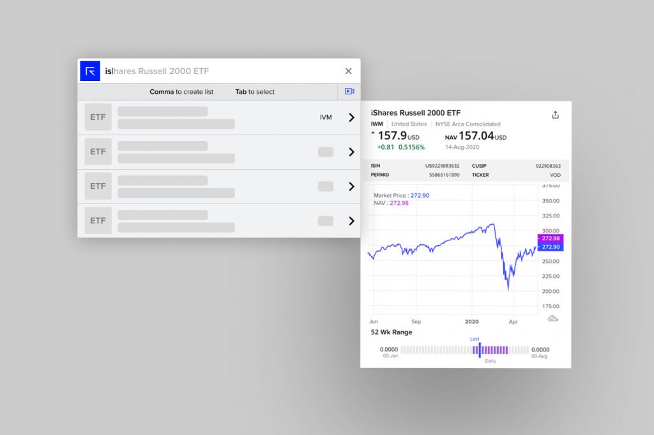Select the ETF badge in the second result row

pyautogui.click(x=98, y=152)
